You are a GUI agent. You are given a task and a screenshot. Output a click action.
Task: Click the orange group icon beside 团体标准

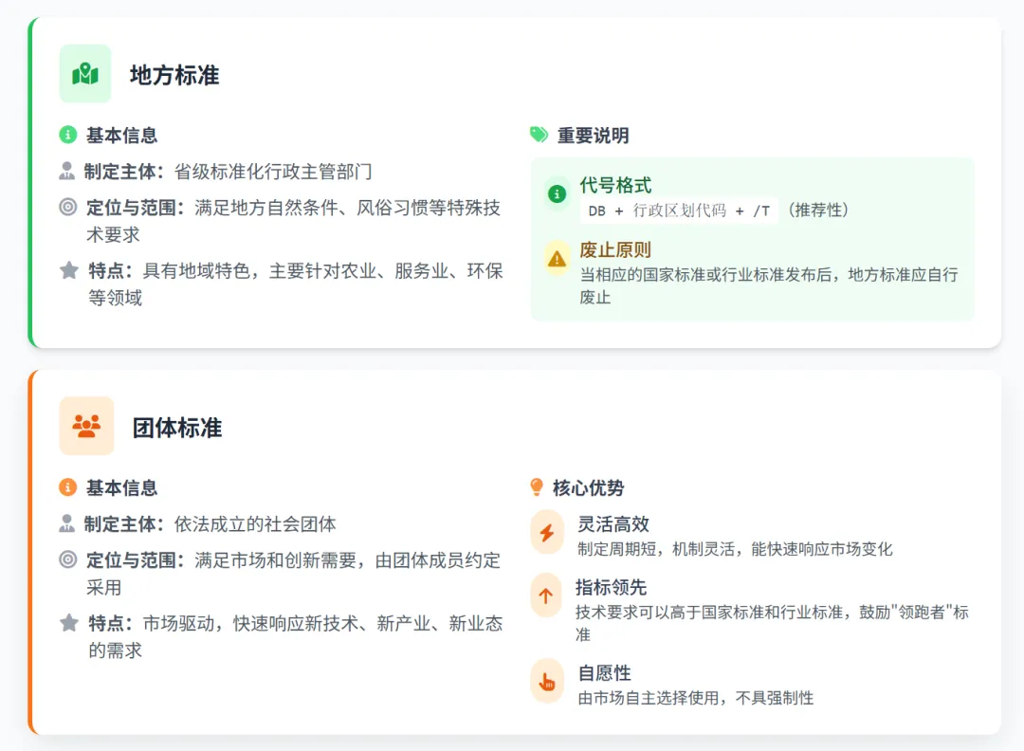[x=86, y=427]
